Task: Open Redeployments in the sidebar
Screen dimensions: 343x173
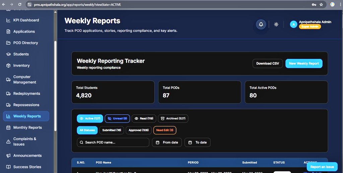Action: coord(26,94)
